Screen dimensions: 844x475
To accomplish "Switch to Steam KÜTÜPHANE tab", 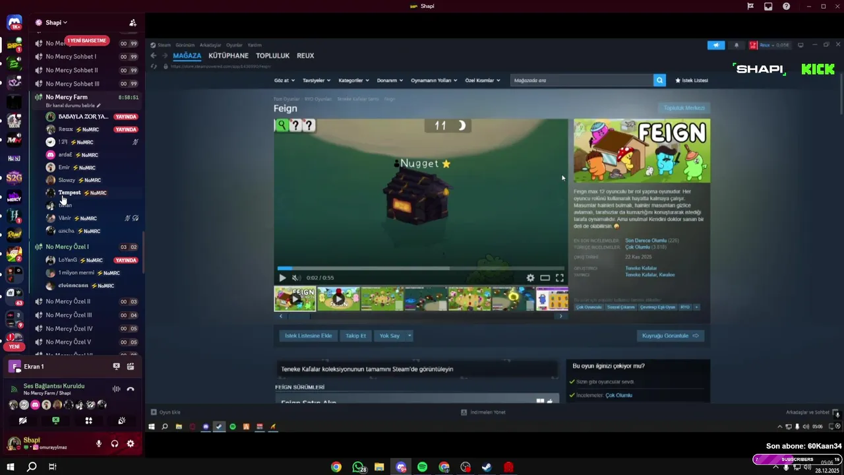I will click(x=229, y=55).
